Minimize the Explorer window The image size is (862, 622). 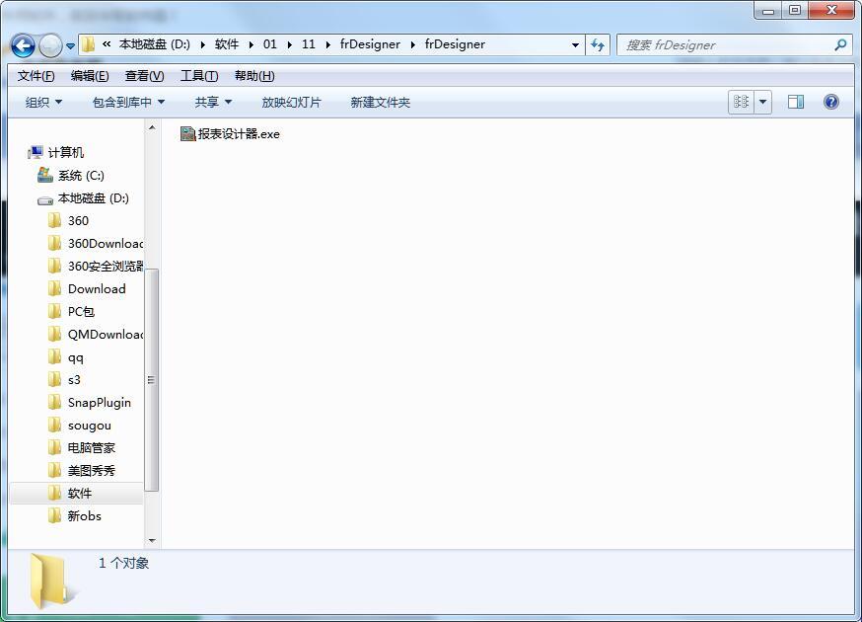(x=768, y=11)
